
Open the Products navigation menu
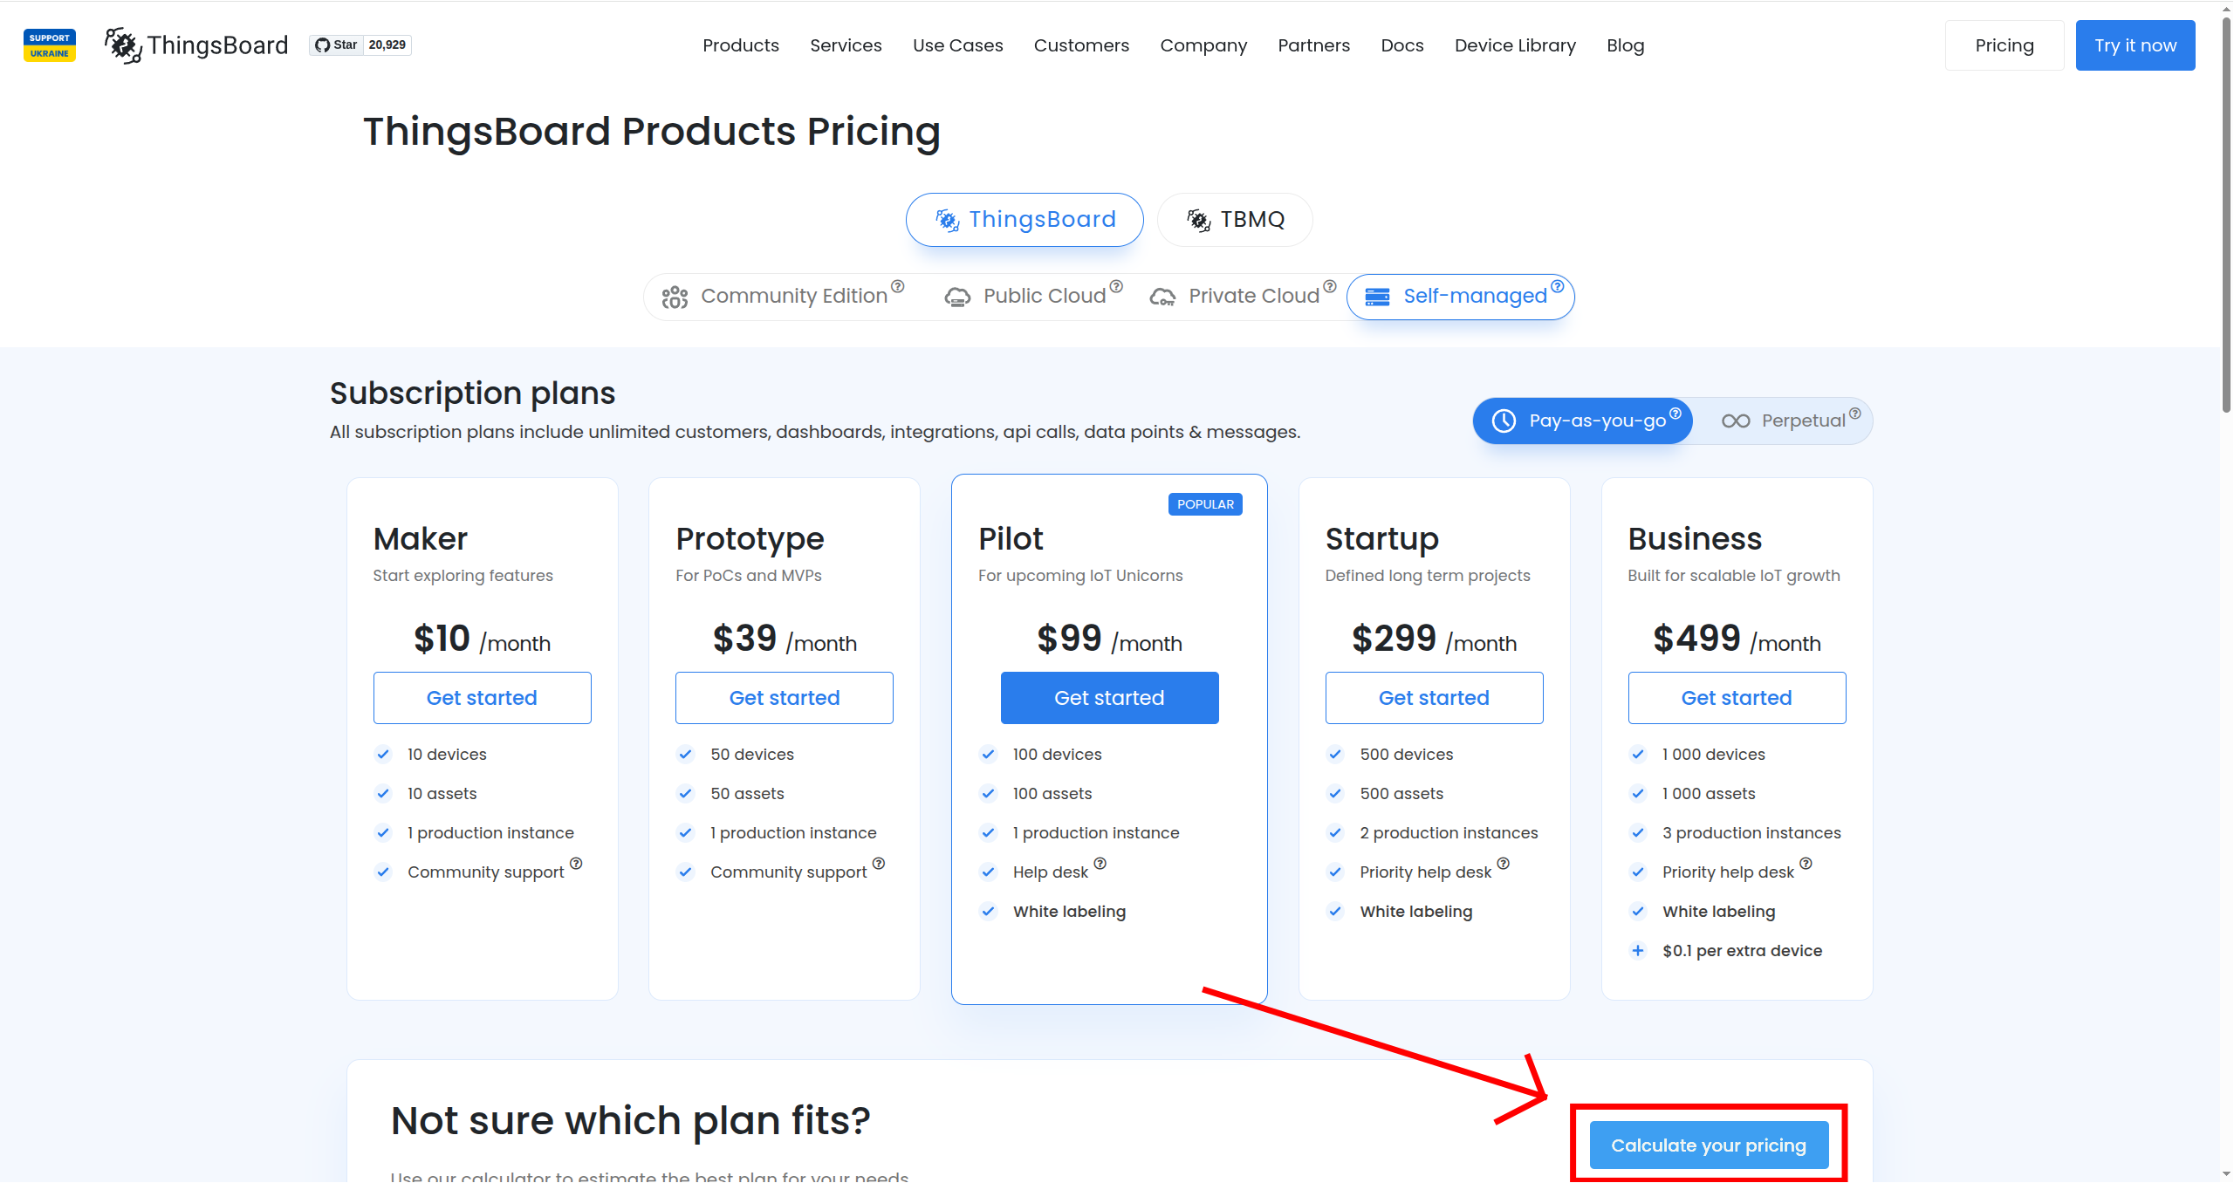pos(741,45)
